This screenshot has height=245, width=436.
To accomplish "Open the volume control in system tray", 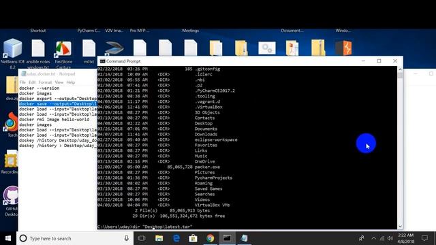I will (390, 238).
